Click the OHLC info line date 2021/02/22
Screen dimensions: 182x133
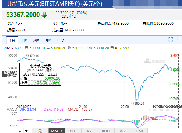[x=14, y=48]
